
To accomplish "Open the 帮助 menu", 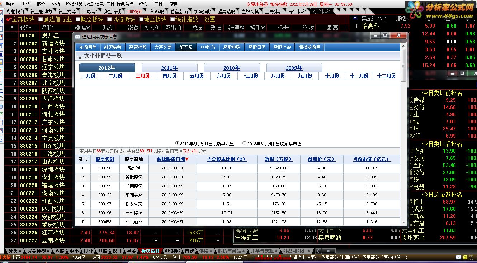I will tap(174, 4).
